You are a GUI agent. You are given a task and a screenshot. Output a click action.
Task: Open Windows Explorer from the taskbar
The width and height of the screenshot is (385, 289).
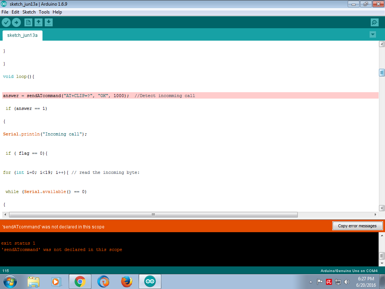(x=33, y=281)
